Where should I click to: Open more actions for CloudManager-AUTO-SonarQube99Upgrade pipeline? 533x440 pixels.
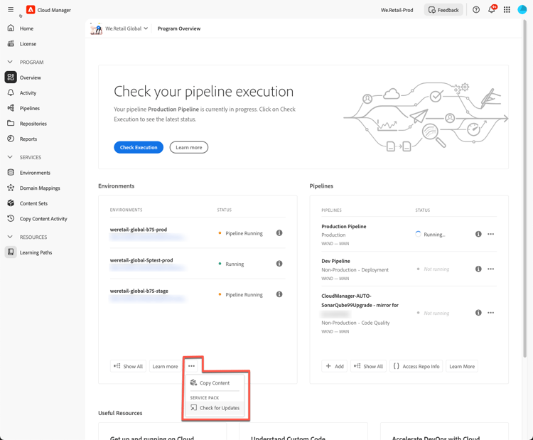click(x=491, y=313)
